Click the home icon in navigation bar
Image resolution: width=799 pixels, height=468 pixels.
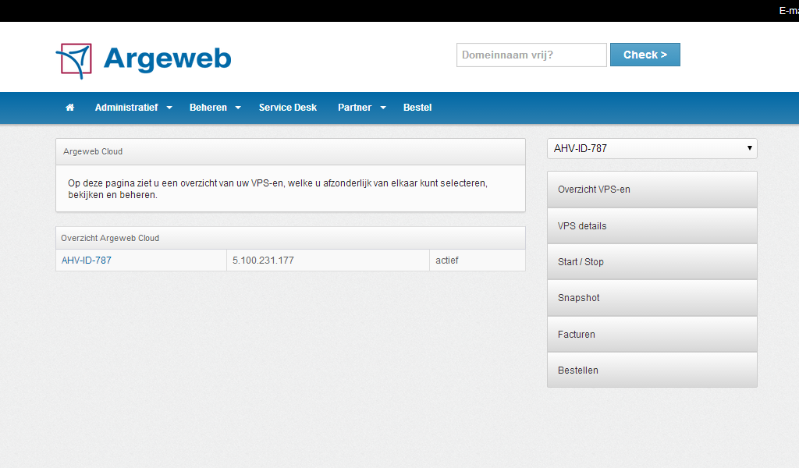click(69, 108)
